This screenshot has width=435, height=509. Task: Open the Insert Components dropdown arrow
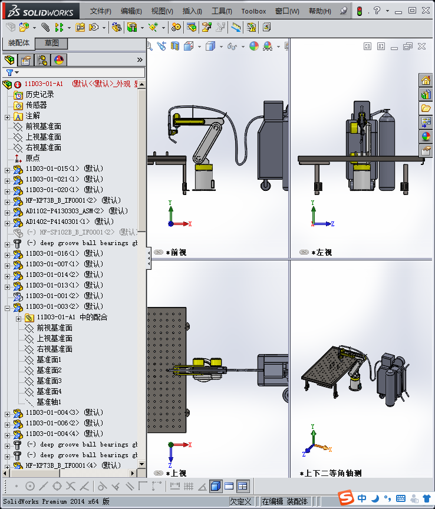[34, 28]
